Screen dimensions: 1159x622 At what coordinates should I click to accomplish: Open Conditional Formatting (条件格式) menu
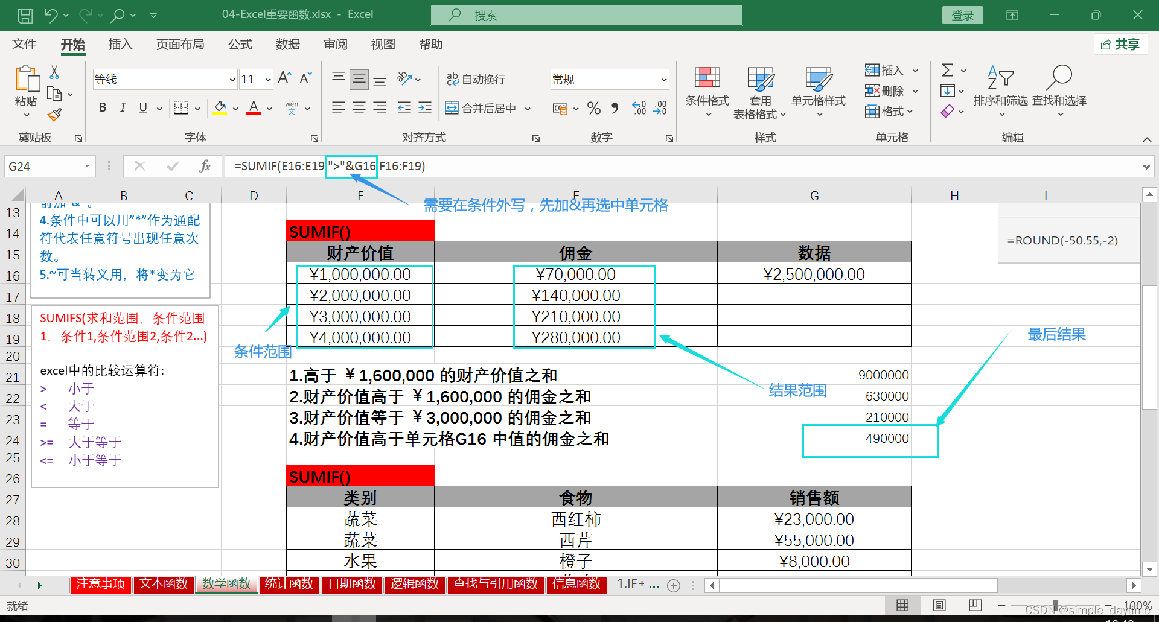pos(707,92)
